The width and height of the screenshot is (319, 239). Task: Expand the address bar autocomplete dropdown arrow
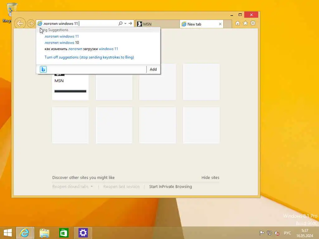pyautogui.click(x=125, y=23)
